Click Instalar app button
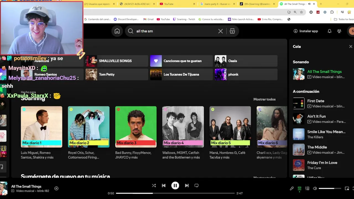354x199 pixels. pyautogui.click(x=306, y=31)
